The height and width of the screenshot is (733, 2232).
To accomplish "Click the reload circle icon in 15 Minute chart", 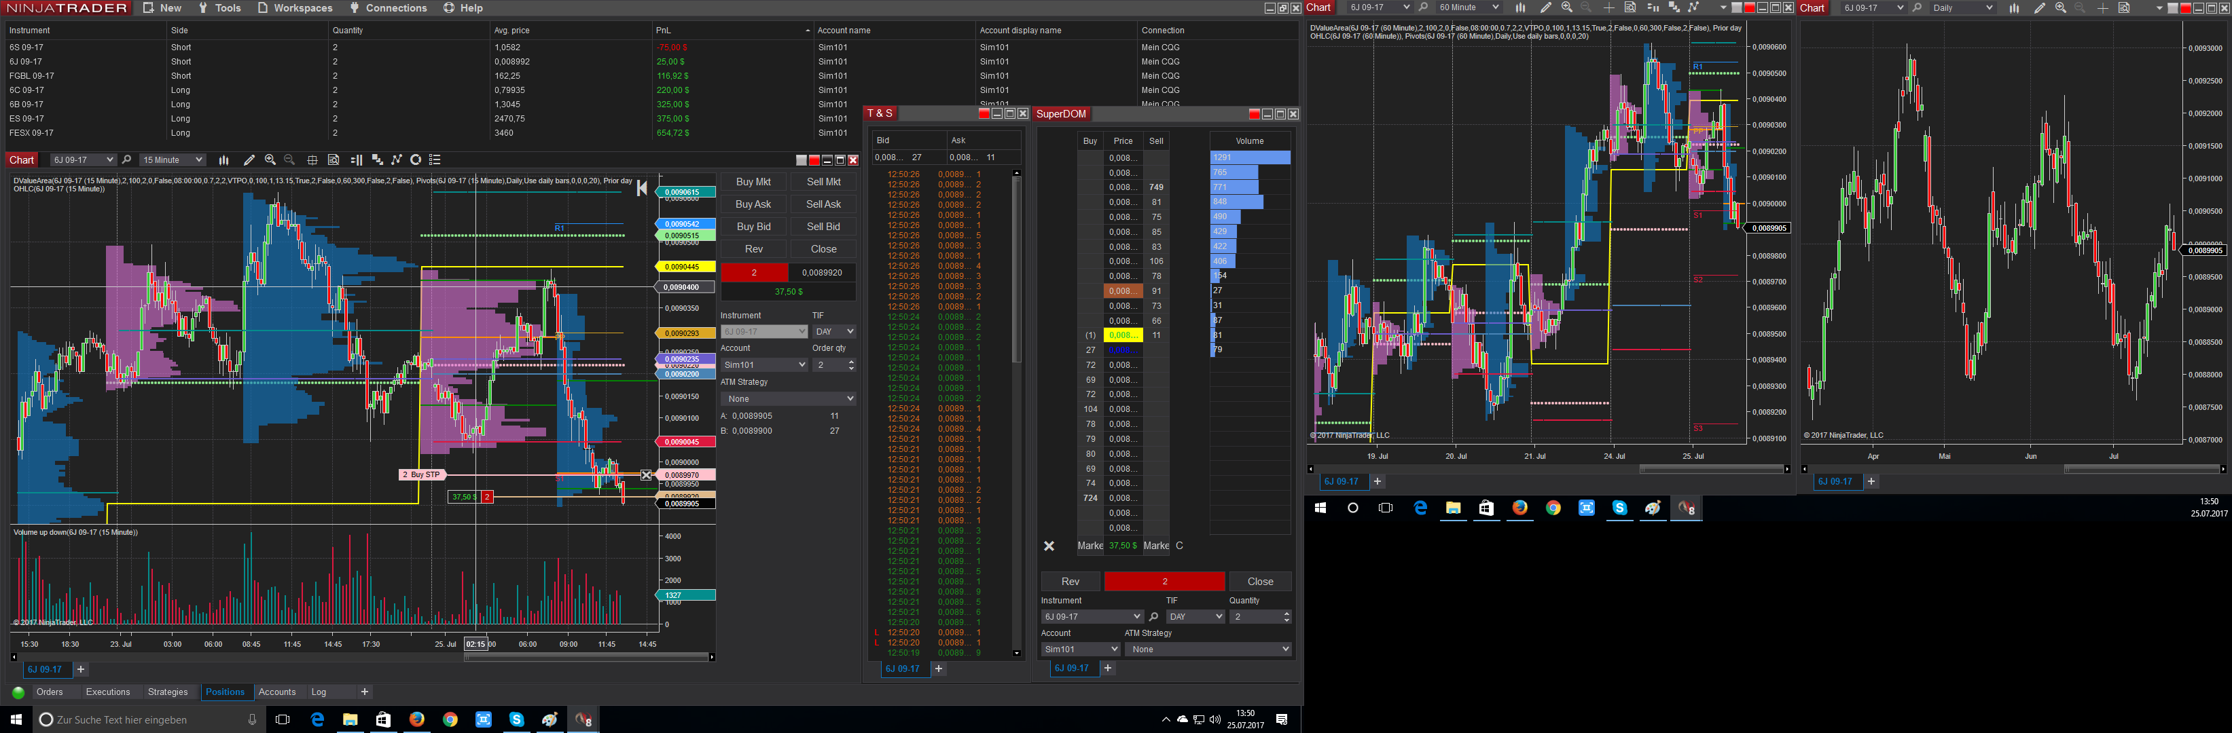I will click(416, 160).
